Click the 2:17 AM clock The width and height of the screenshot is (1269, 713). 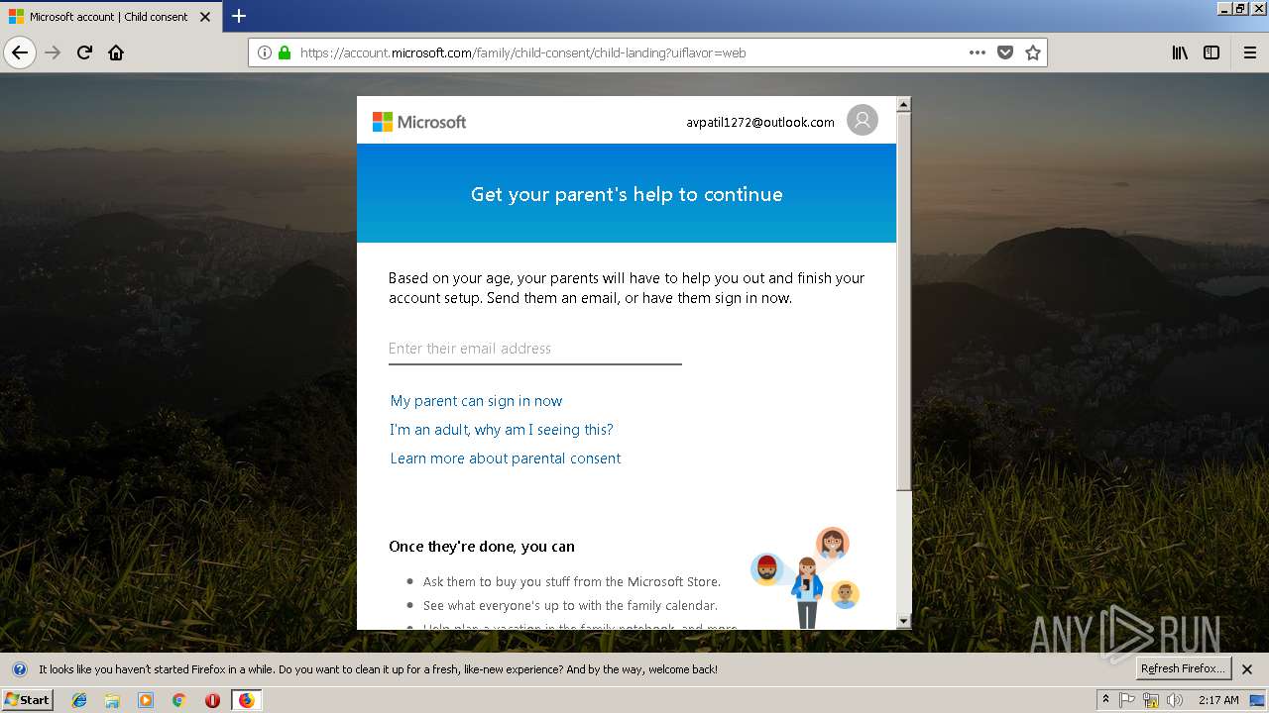coord(1218,700)
